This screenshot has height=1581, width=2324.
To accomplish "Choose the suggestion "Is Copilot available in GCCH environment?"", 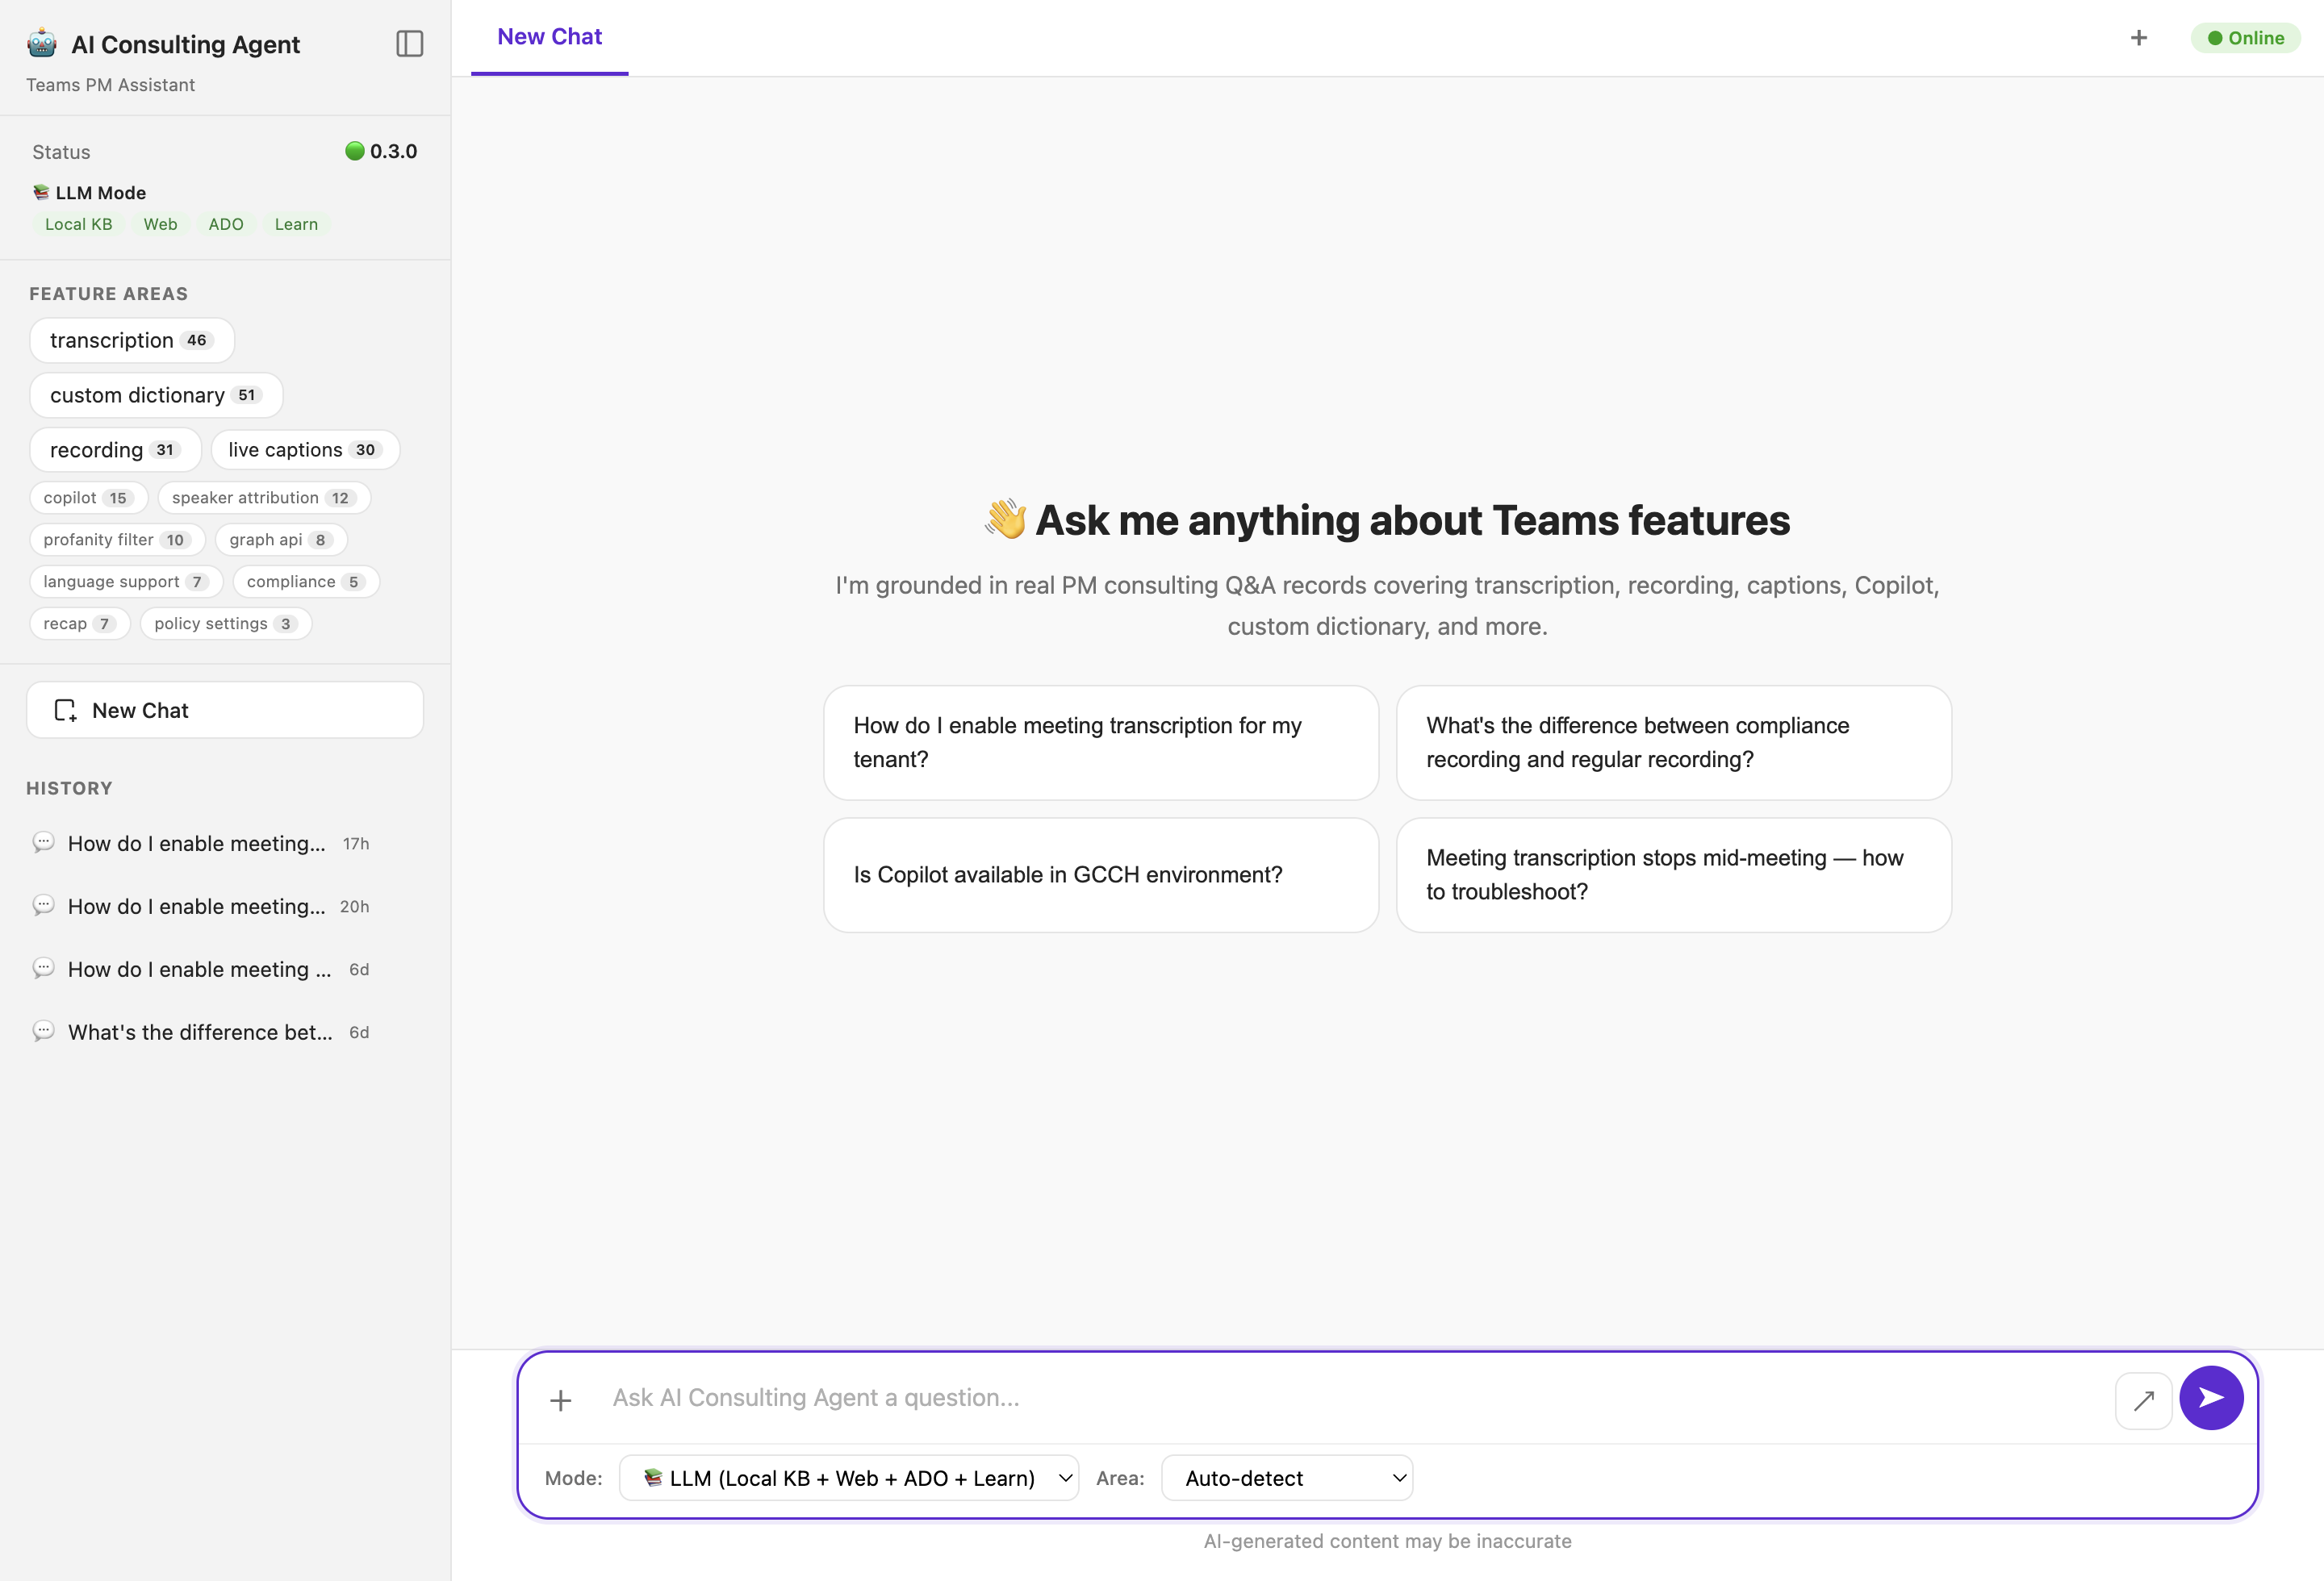I will [x=1101, y=875].
